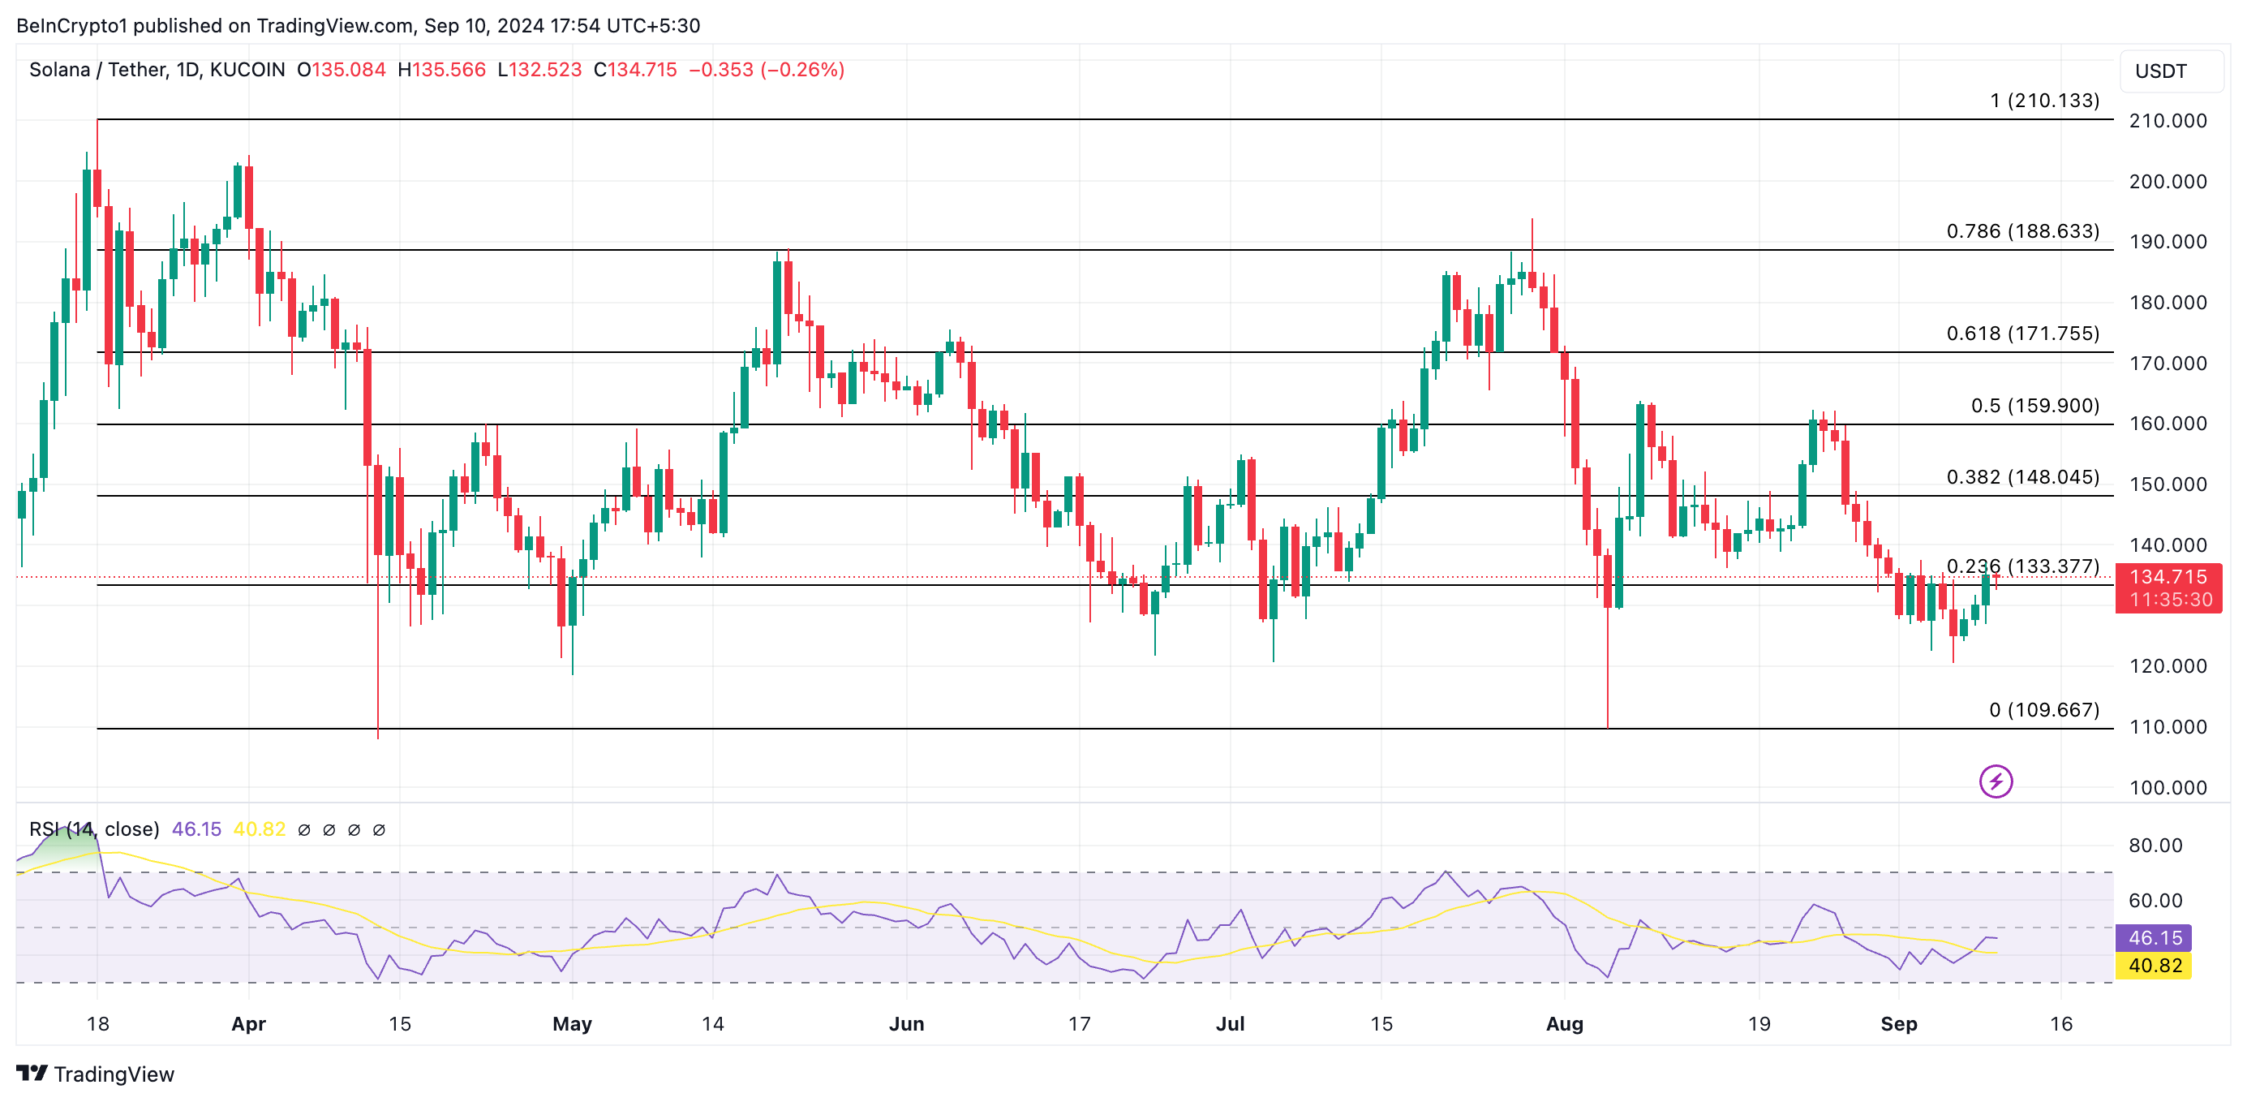This screenshot has height=1102, width=2247.
Task: Click the purple lightning bolt icon
Action: coord(1995,781)
